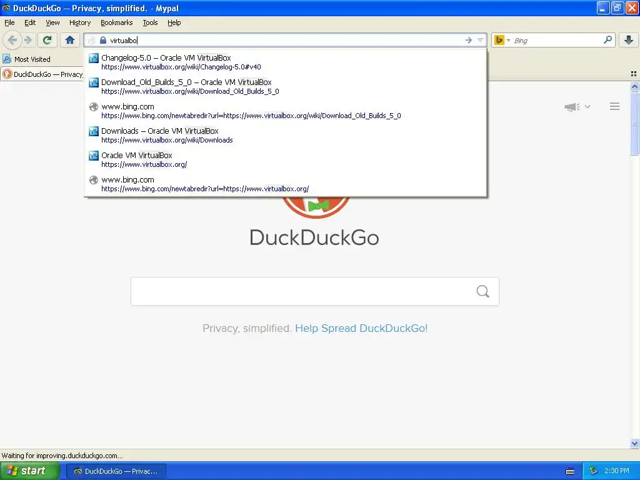Select the Download_Old_Builds_5_0 suggestion
Image resolution: width=640 pixels, height=480 pixels.
285,86
